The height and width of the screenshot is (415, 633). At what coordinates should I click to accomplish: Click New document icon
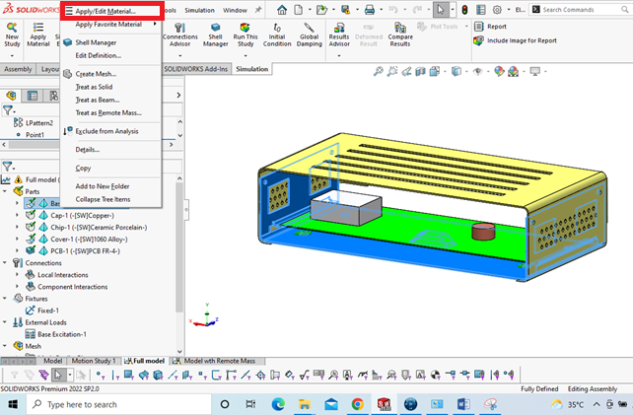(x=299, y=10)
